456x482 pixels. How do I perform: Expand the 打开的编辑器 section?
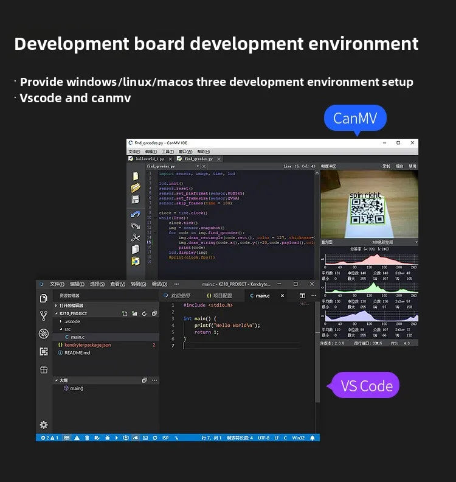[106, 306]
